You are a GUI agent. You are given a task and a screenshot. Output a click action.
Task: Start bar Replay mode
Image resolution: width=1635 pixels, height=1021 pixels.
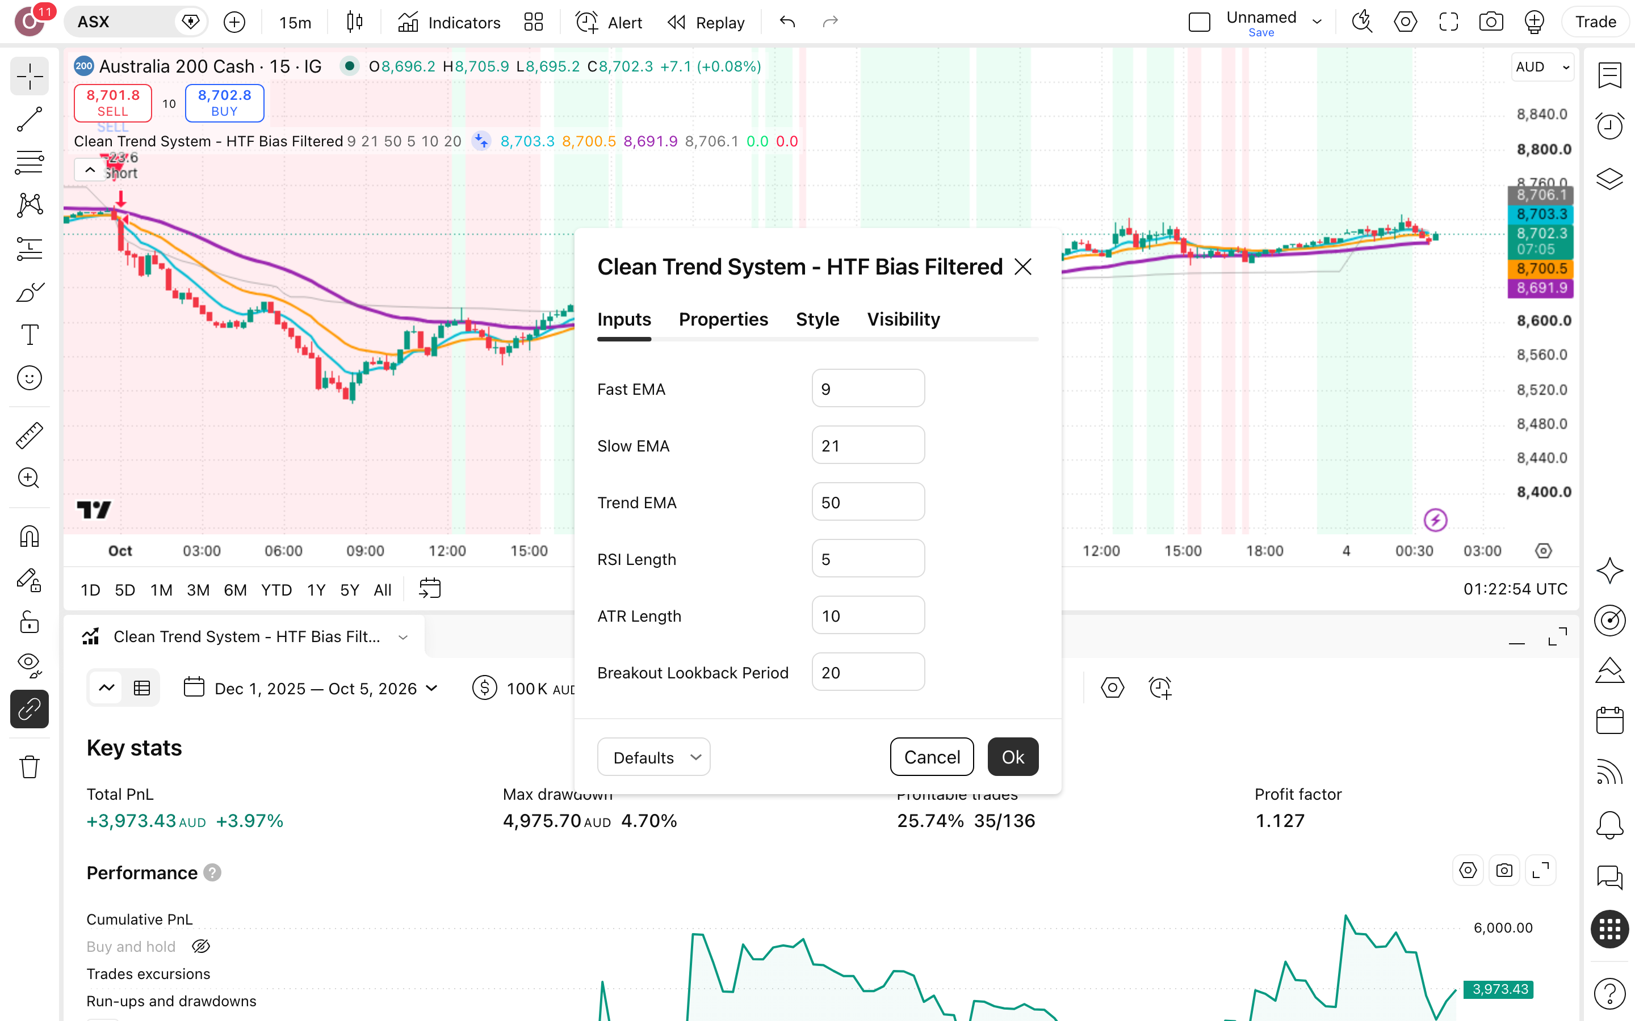pyautogui.click(x=706, y=22)
